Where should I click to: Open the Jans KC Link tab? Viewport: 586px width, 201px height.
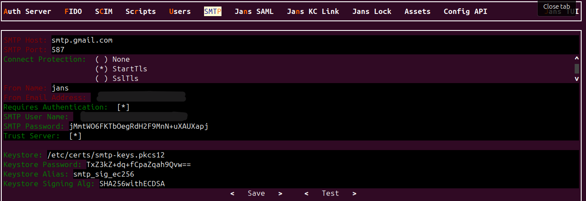313,12
